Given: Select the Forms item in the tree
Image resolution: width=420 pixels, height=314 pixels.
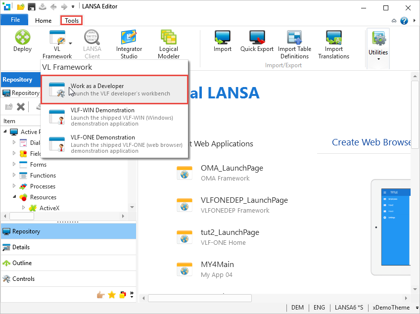Looking at the screenshot, I should pyautogui.click(x=38, y=165).
